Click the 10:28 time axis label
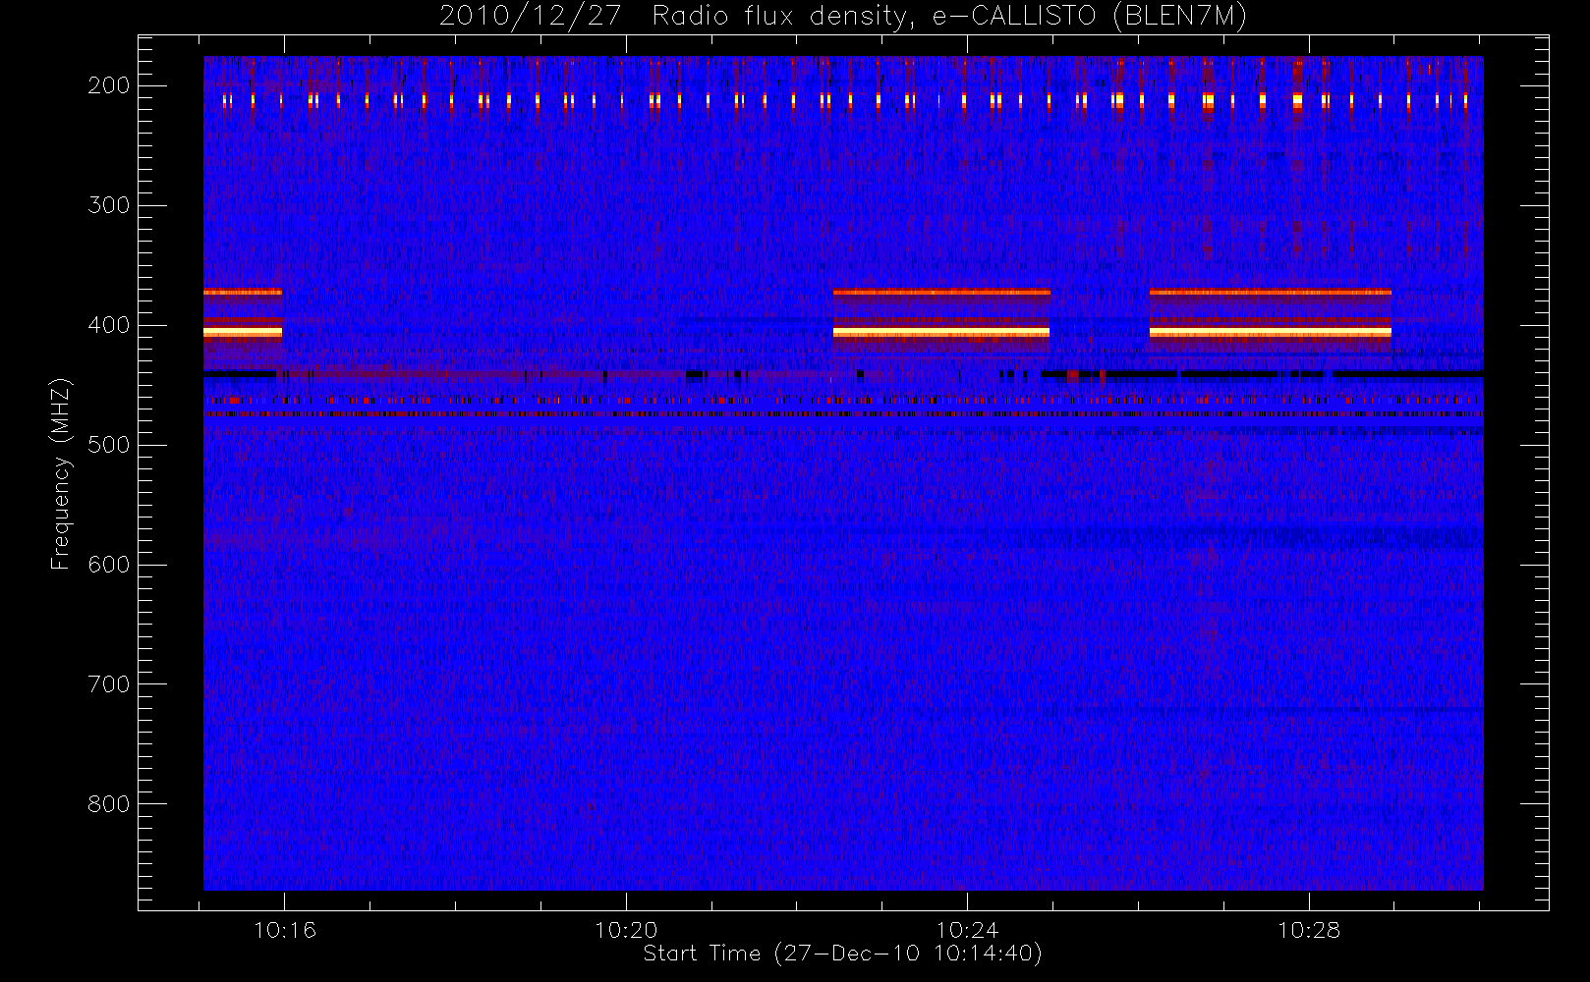 click(1309, 930)
